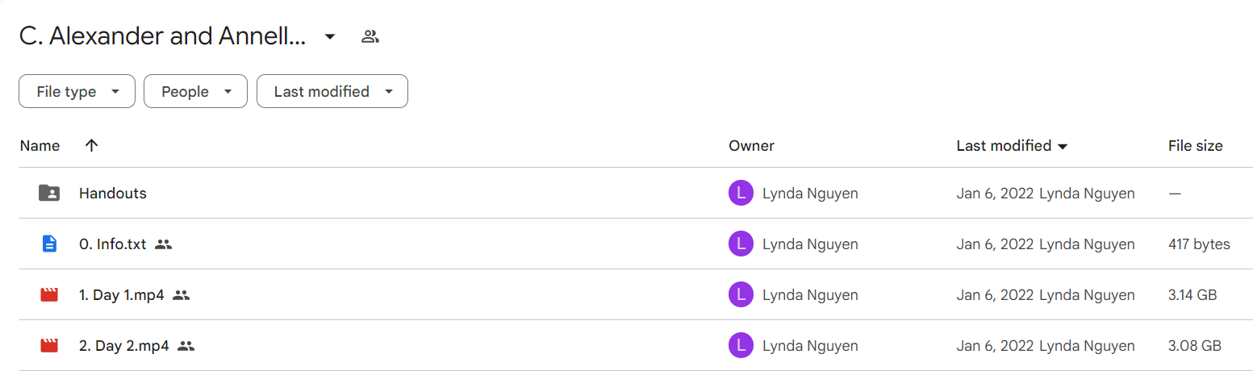Click the shared icon beside 1. Day 1.mp4

[182, 295]
